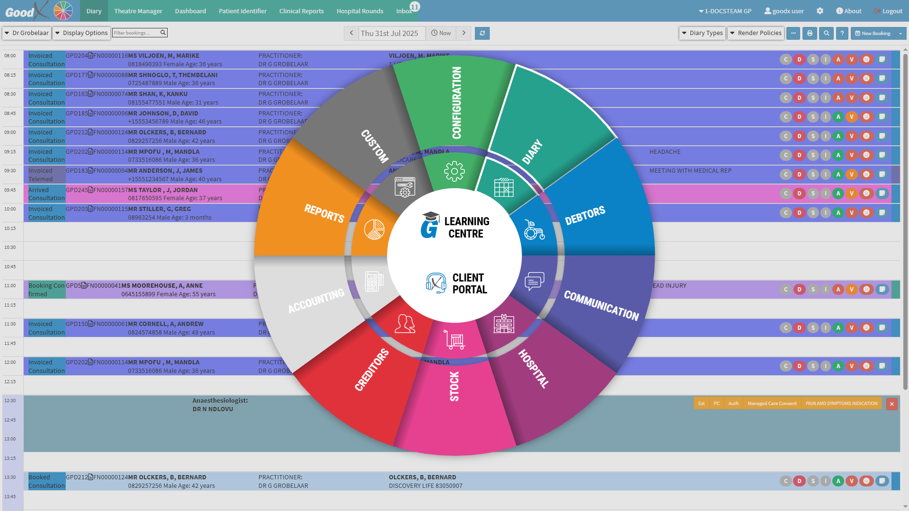Toggle the D badge on Cornell's booking
Viewport: 909px width, 511px height.
point(799,327)
